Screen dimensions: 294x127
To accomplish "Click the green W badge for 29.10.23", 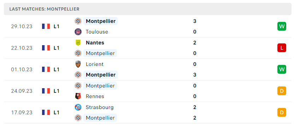I will click(282, 26).
